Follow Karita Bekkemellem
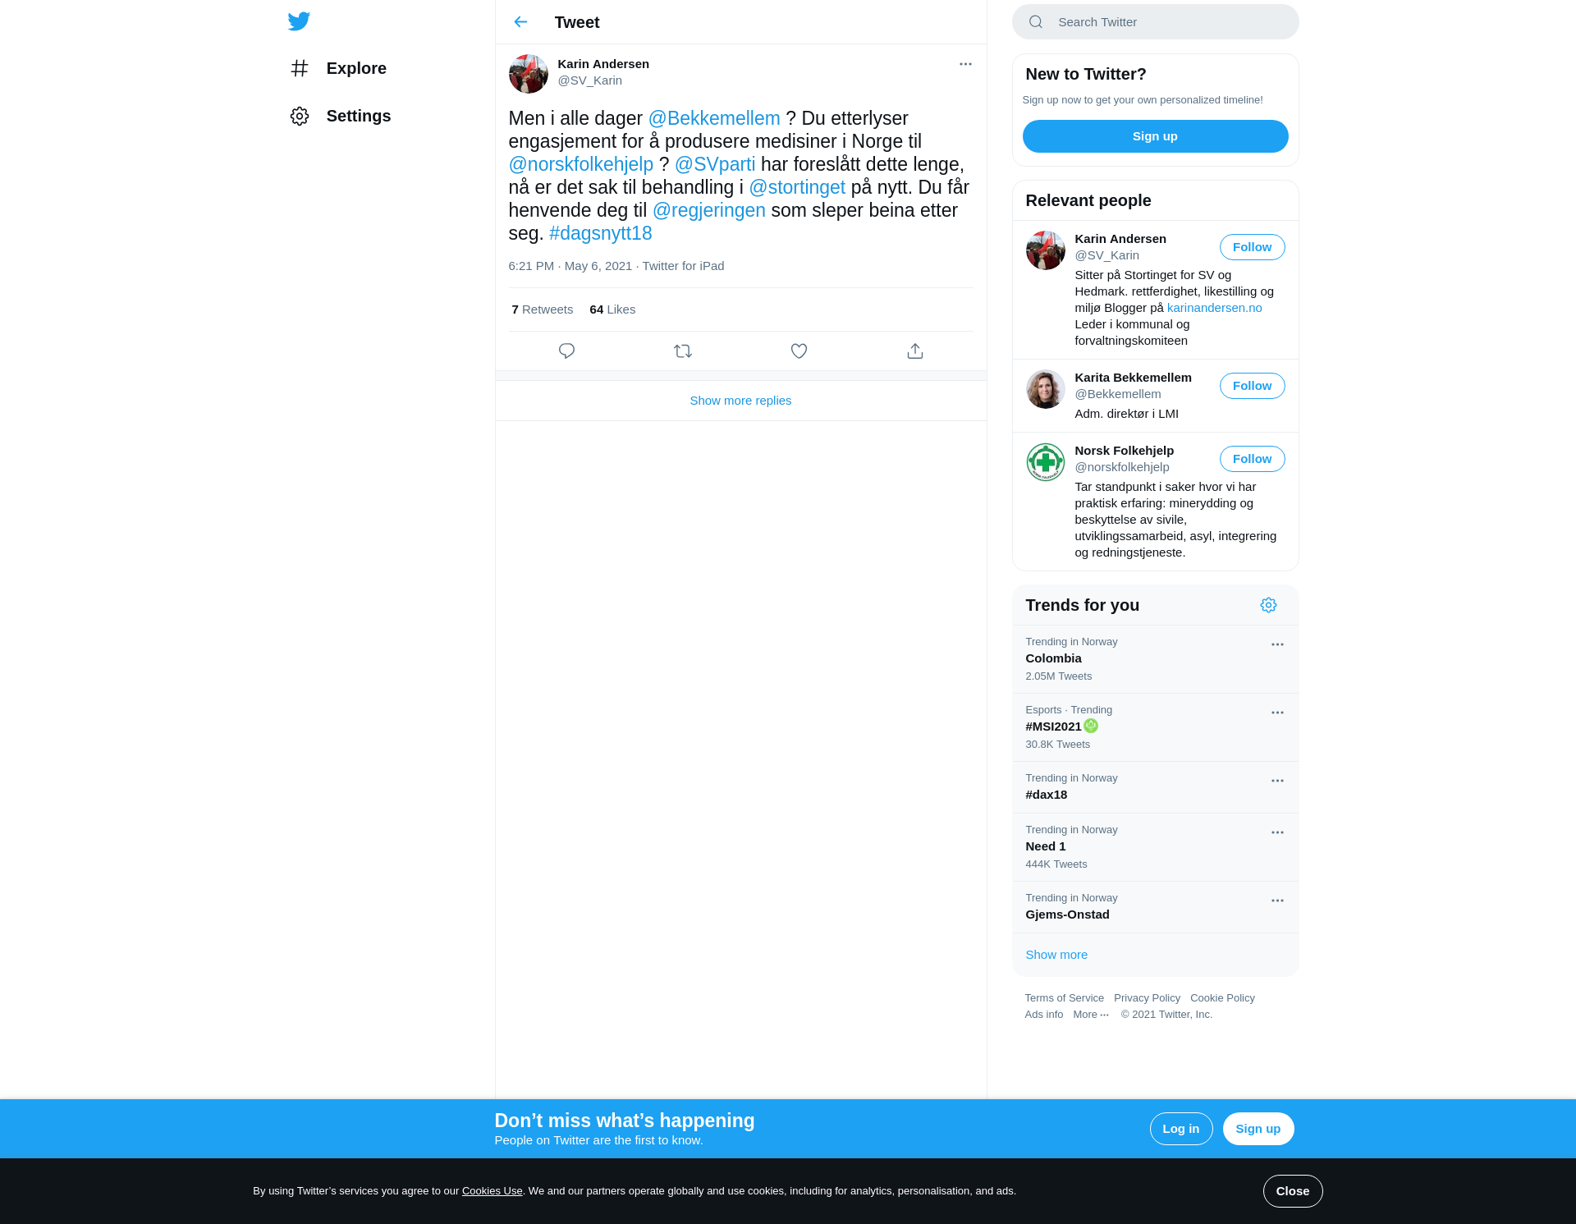1576x1224 pixels. coord(1252,386)
